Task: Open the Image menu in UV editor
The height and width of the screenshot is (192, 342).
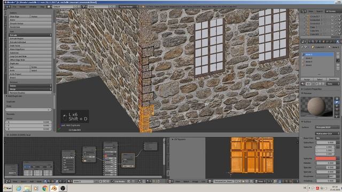Action: click(x=195, y=181)
